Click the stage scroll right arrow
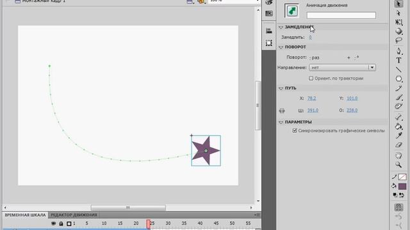 click(x=251, y=208)
